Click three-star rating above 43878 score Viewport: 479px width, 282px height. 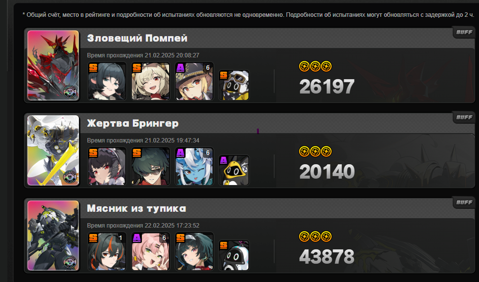click(x=315, y=236)
